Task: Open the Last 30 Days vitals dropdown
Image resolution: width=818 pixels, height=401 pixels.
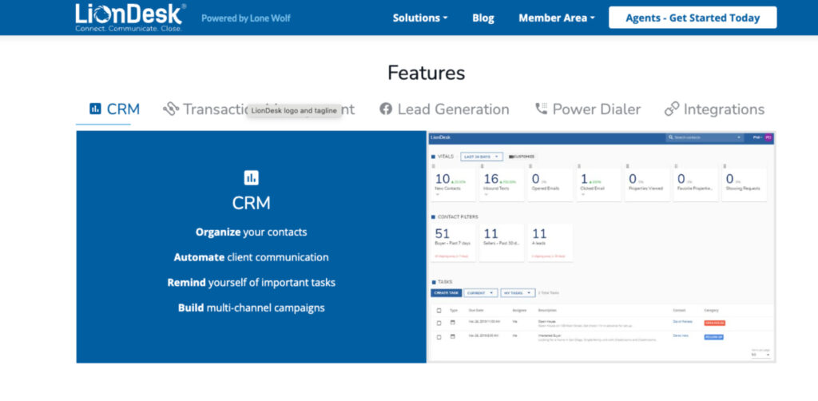Action: (482, 157)
